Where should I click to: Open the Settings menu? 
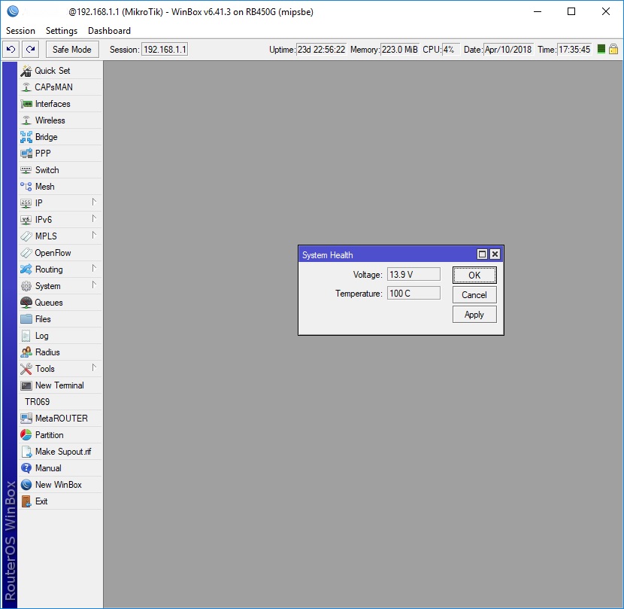tap(62, 31)
